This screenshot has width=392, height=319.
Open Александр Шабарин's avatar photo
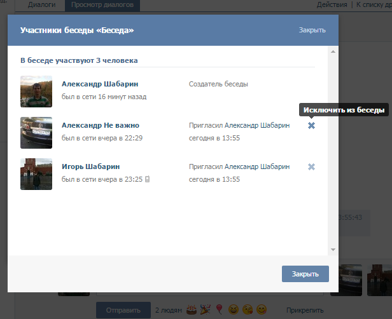pyautogui.click(x=36, y=92)
